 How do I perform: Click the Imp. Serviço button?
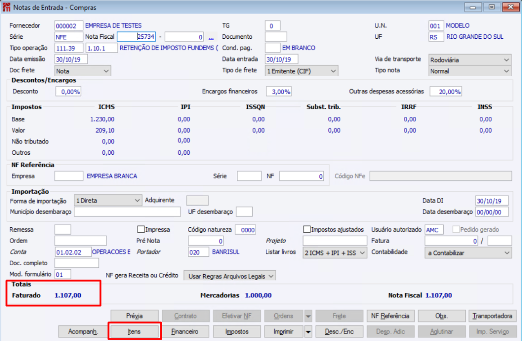pyautogui.click(x=493, y=332)
